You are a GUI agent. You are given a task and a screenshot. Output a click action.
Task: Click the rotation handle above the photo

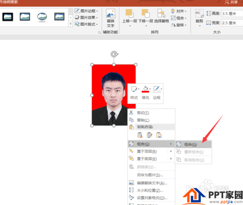point(114,54)
